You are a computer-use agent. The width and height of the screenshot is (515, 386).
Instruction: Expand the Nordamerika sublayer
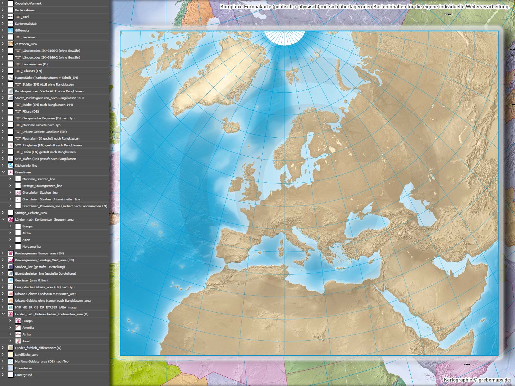point(10,246)
